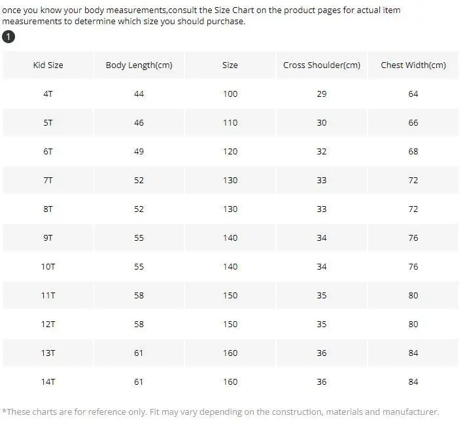This screenshot has width=465, height=424.
Task: Select the 14T kid size cell
Action: [x=48, y=382]
